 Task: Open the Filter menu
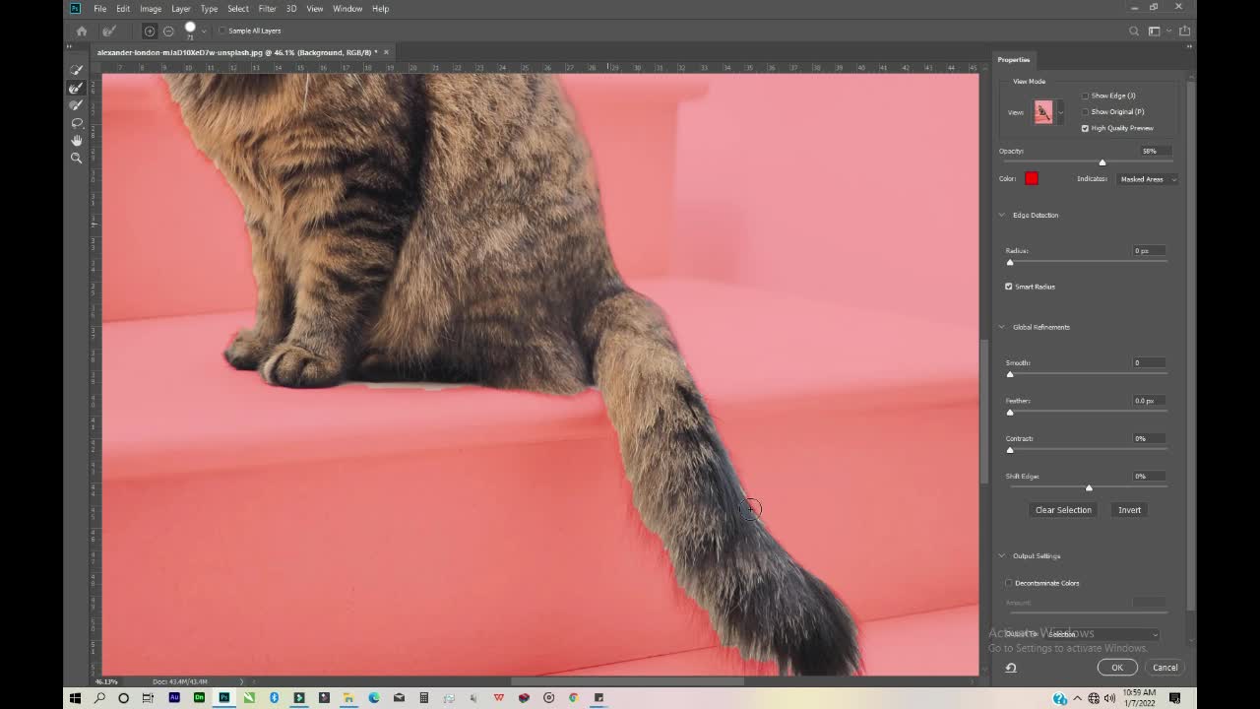[x=268, y=9]
